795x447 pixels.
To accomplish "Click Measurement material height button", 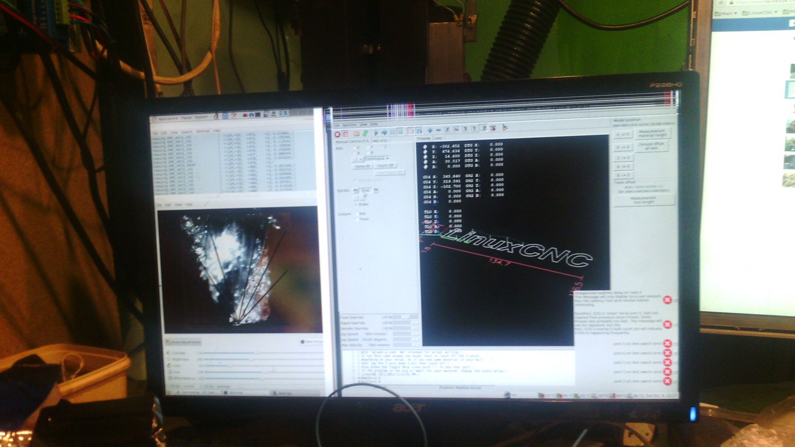I will pos(654,132).
